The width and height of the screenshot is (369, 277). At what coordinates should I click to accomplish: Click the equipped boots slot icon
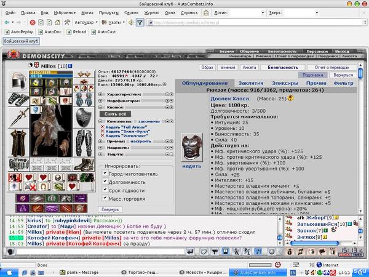click(84, 164)
